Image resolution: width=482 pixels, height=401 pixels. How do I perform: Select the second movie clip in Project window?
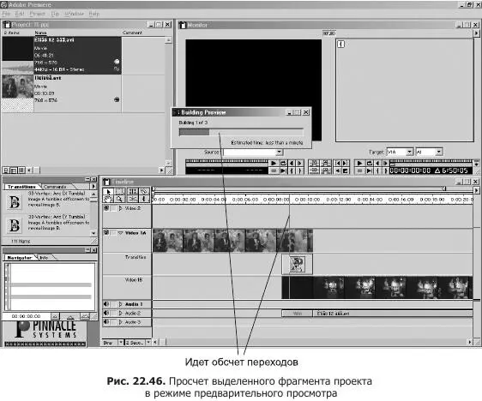[62, 93]
